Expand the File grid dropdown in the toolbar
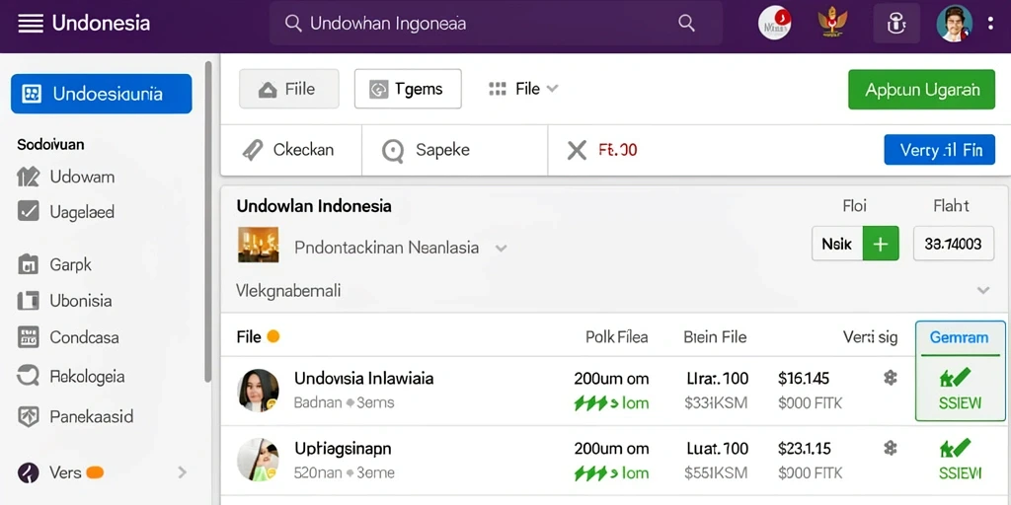1011x505 pixels. point(523,89)
